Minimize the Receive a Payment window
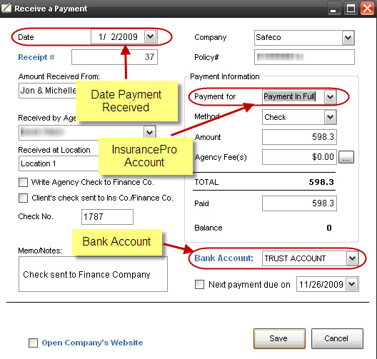 pos(333,9)
